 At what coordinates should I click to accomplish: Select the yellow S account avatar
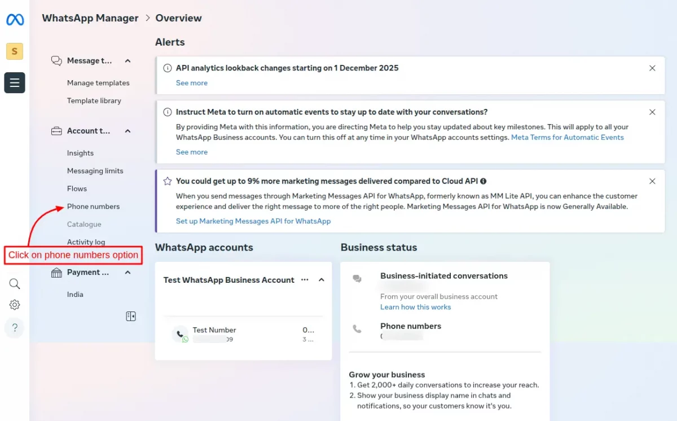(15, 51)
